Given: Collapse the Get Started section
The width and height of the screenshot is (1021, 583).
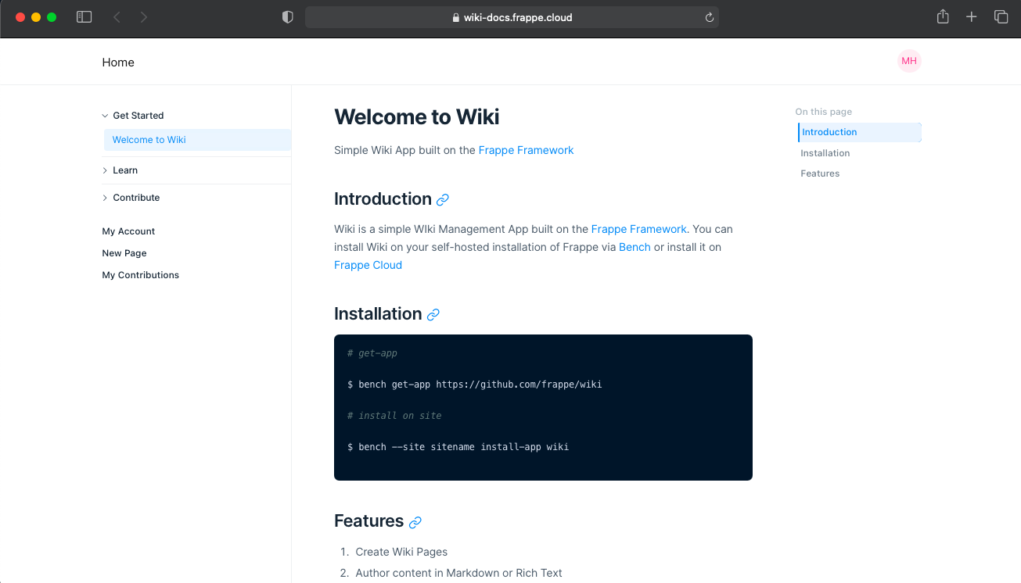Looking at the screenshot, I should (x=133, y=116).
